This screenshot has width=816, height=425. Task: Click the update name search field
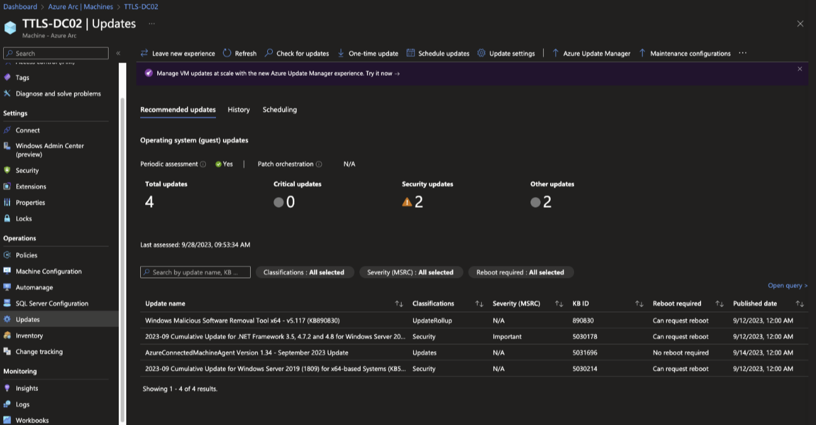coord(195,272)
